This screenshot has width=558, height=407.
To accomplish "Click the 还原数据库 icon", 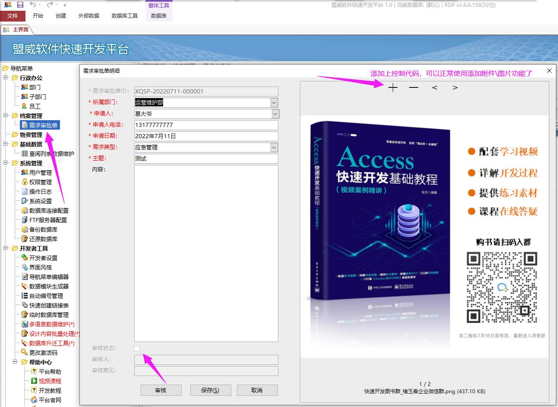I will (x=25, y=239).
